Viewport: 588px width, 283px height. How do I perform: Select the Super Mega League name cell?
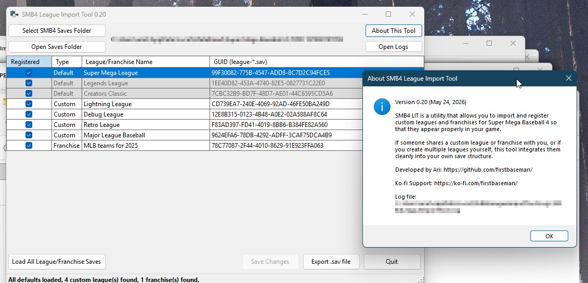[x=146, y=73]
